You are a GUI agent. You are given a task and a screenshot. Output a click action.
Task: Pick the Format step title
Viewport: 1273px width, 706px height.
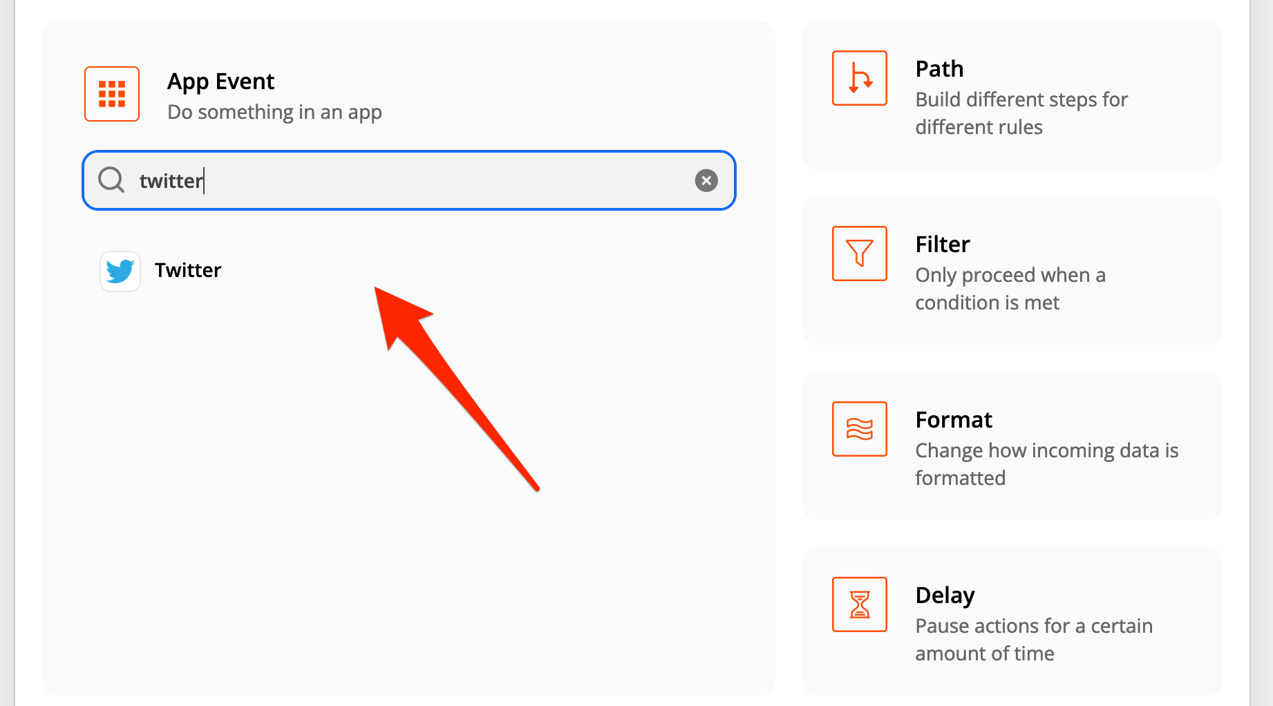point(953,420)
